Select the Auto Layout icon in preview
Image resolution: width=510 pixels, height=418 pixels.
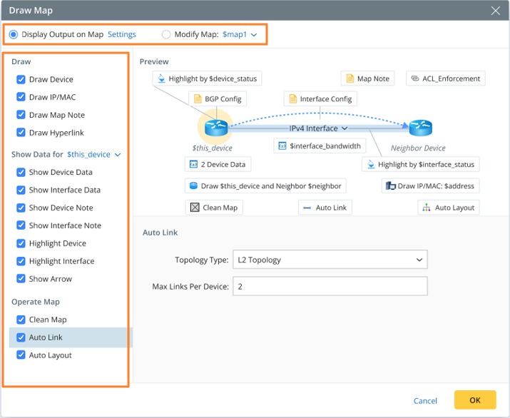[x=427, y=208]
